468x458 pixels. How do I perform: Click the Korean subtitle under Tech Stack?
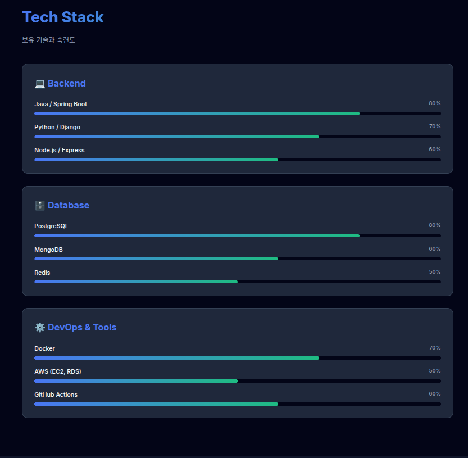click(x=48, y=40)
